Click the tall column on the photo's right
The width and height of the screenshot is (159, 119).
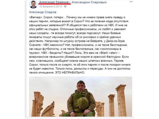click(121, 101)
